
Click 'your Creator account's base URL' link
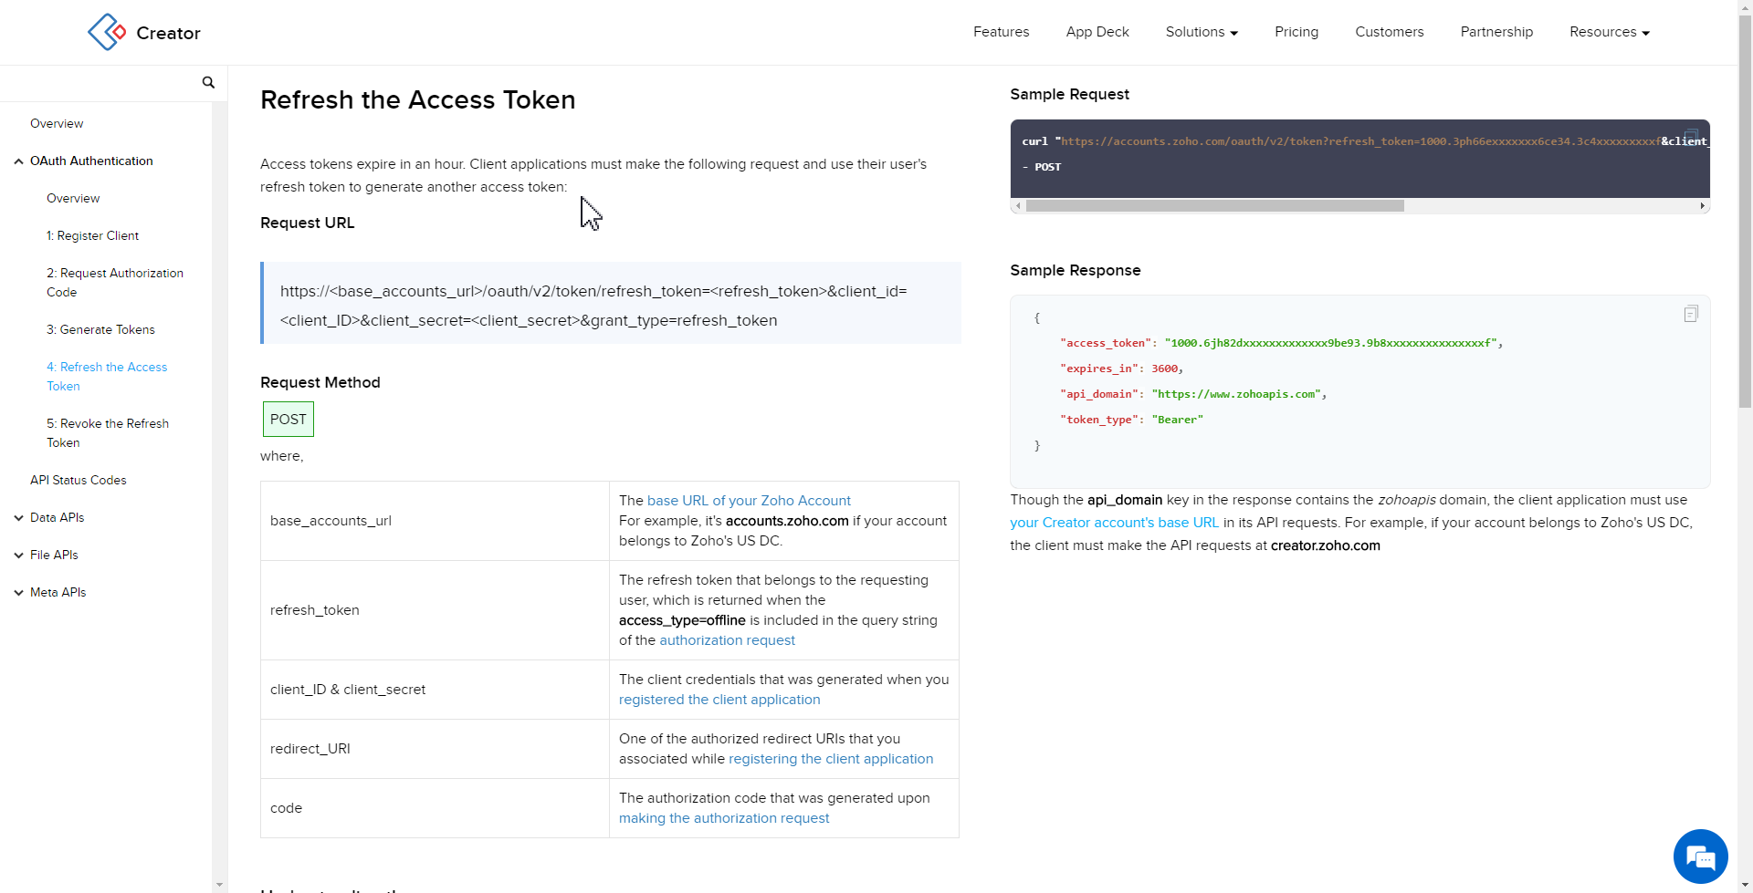tap(1114, 523)
